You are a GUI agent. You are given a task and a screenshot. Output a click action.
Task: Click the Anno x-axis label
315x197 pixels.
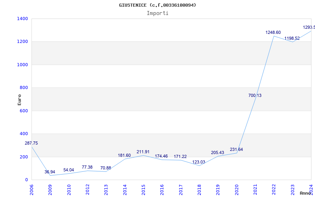(306, 193)
